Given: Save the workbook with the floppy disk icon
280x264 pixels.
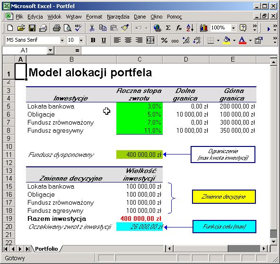Looking at the screenshot, I should click(32, 28).
